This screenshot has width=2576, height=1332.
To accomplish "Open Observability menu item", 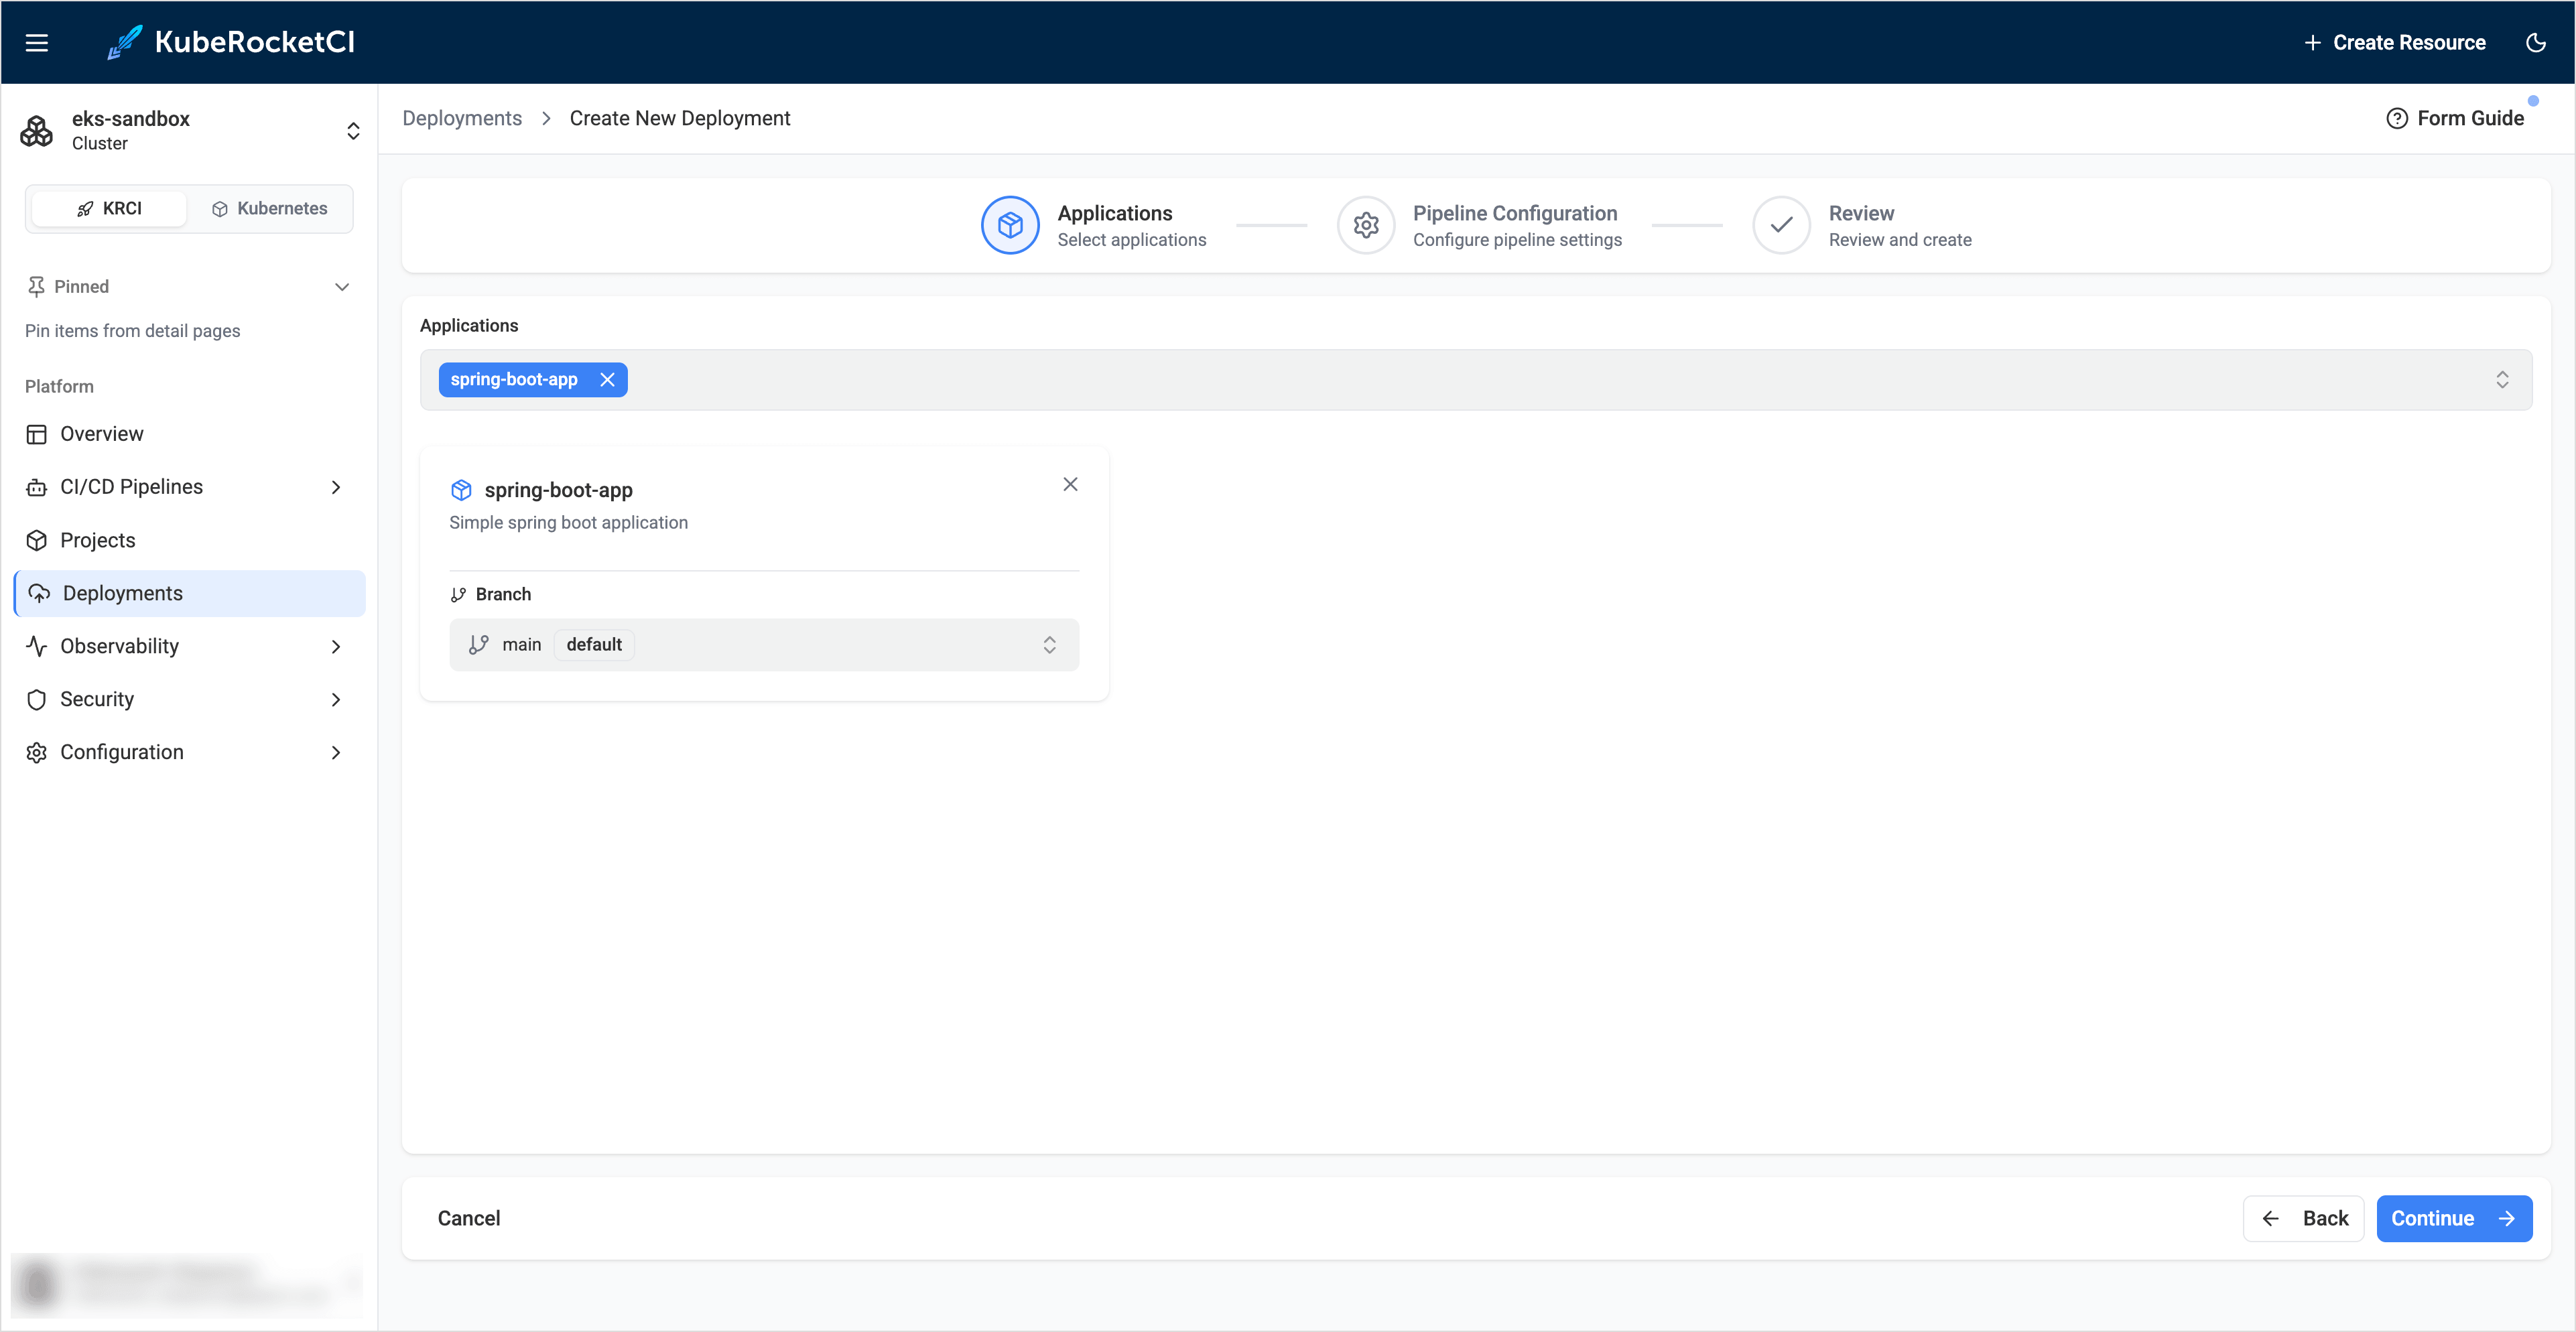I will (189, 646).
